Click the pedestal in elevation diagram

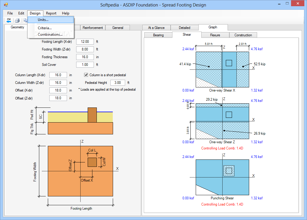[92, 115]
